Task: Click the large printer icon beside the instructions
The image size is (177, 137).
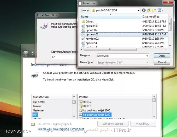Action: coord(35,75)
